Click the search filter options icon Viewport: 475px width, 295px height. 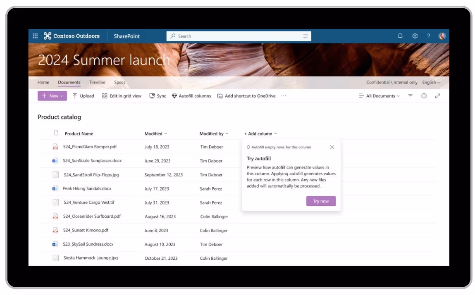[x=306, y=36]
